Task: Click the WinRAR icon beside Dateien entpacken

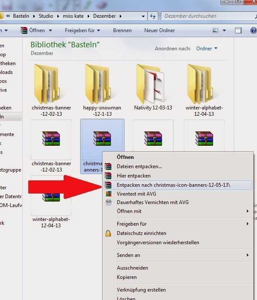Action: coord(108,166)
